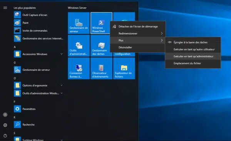Choose Détacher de l'écran de démarrage
Screen dimensions: 231x141
[138, 27]
